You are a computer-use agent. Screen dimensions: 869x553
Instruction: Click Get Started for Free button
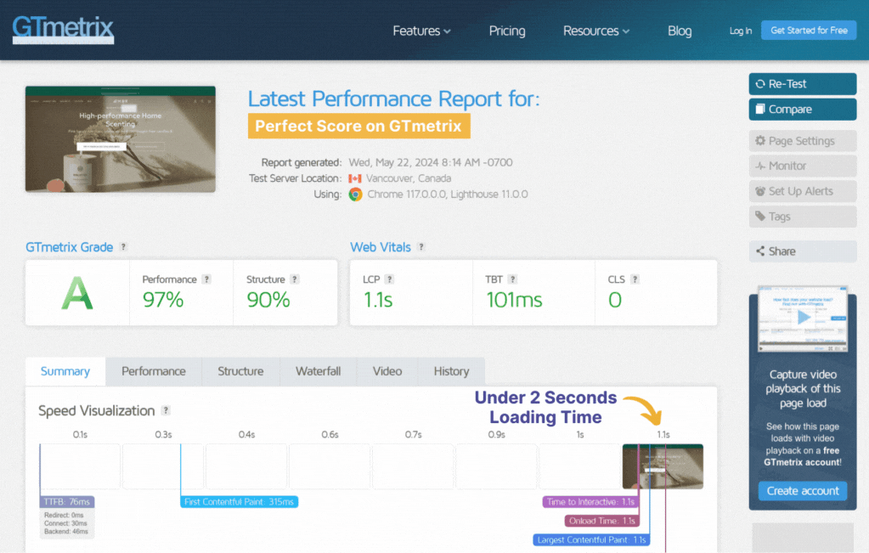click(809, 31)
